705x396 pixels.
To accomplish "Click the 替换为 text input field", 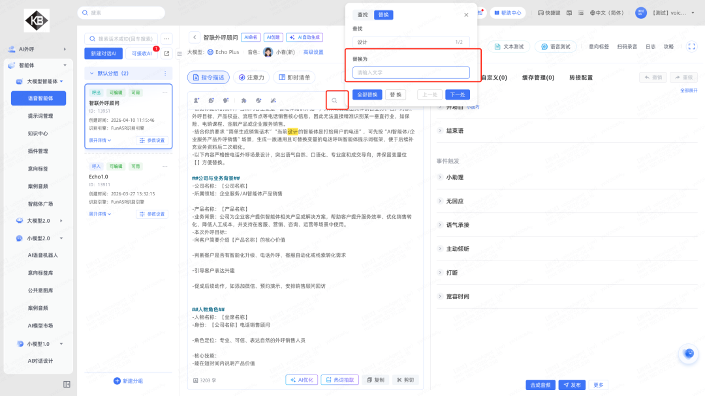I will 411,73.
